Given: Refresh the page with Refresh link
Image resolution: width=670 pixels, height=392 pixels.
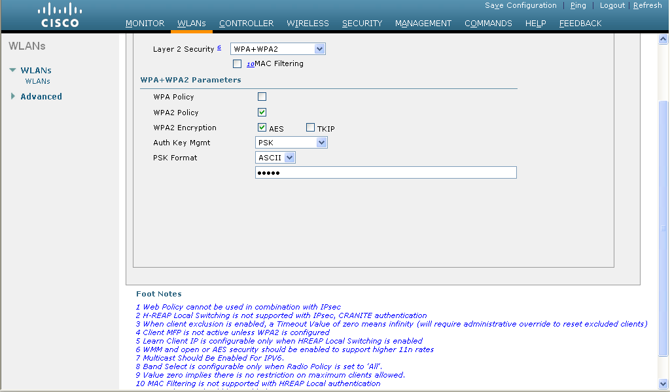Looking at the screenshot, I should pos(647,5).
